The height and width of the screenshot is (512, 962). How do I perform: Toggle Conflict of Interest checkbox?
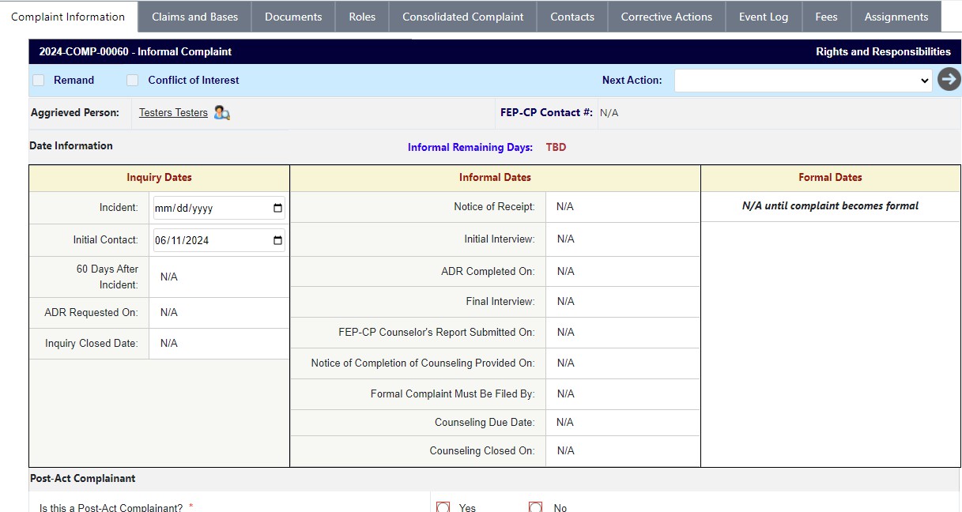133,80
